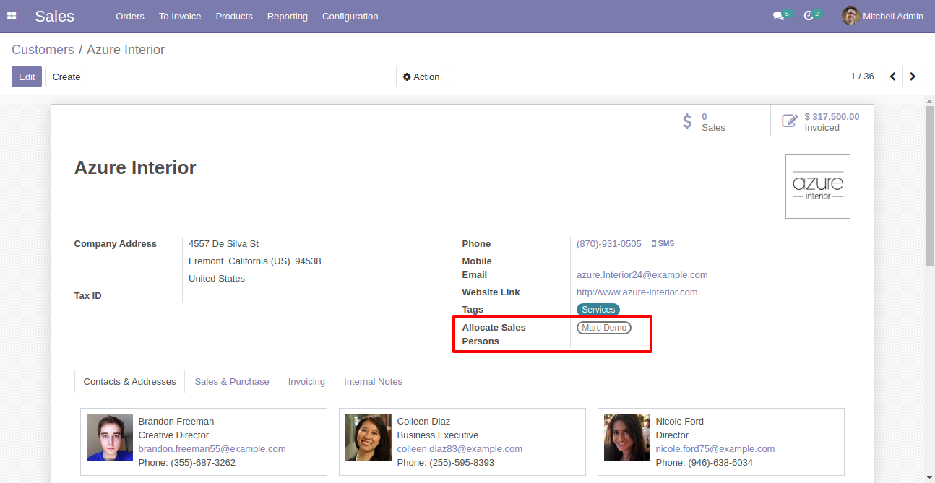
Task: Click Phone: (946)-638-6034 text
Action: tap(705, 463)
